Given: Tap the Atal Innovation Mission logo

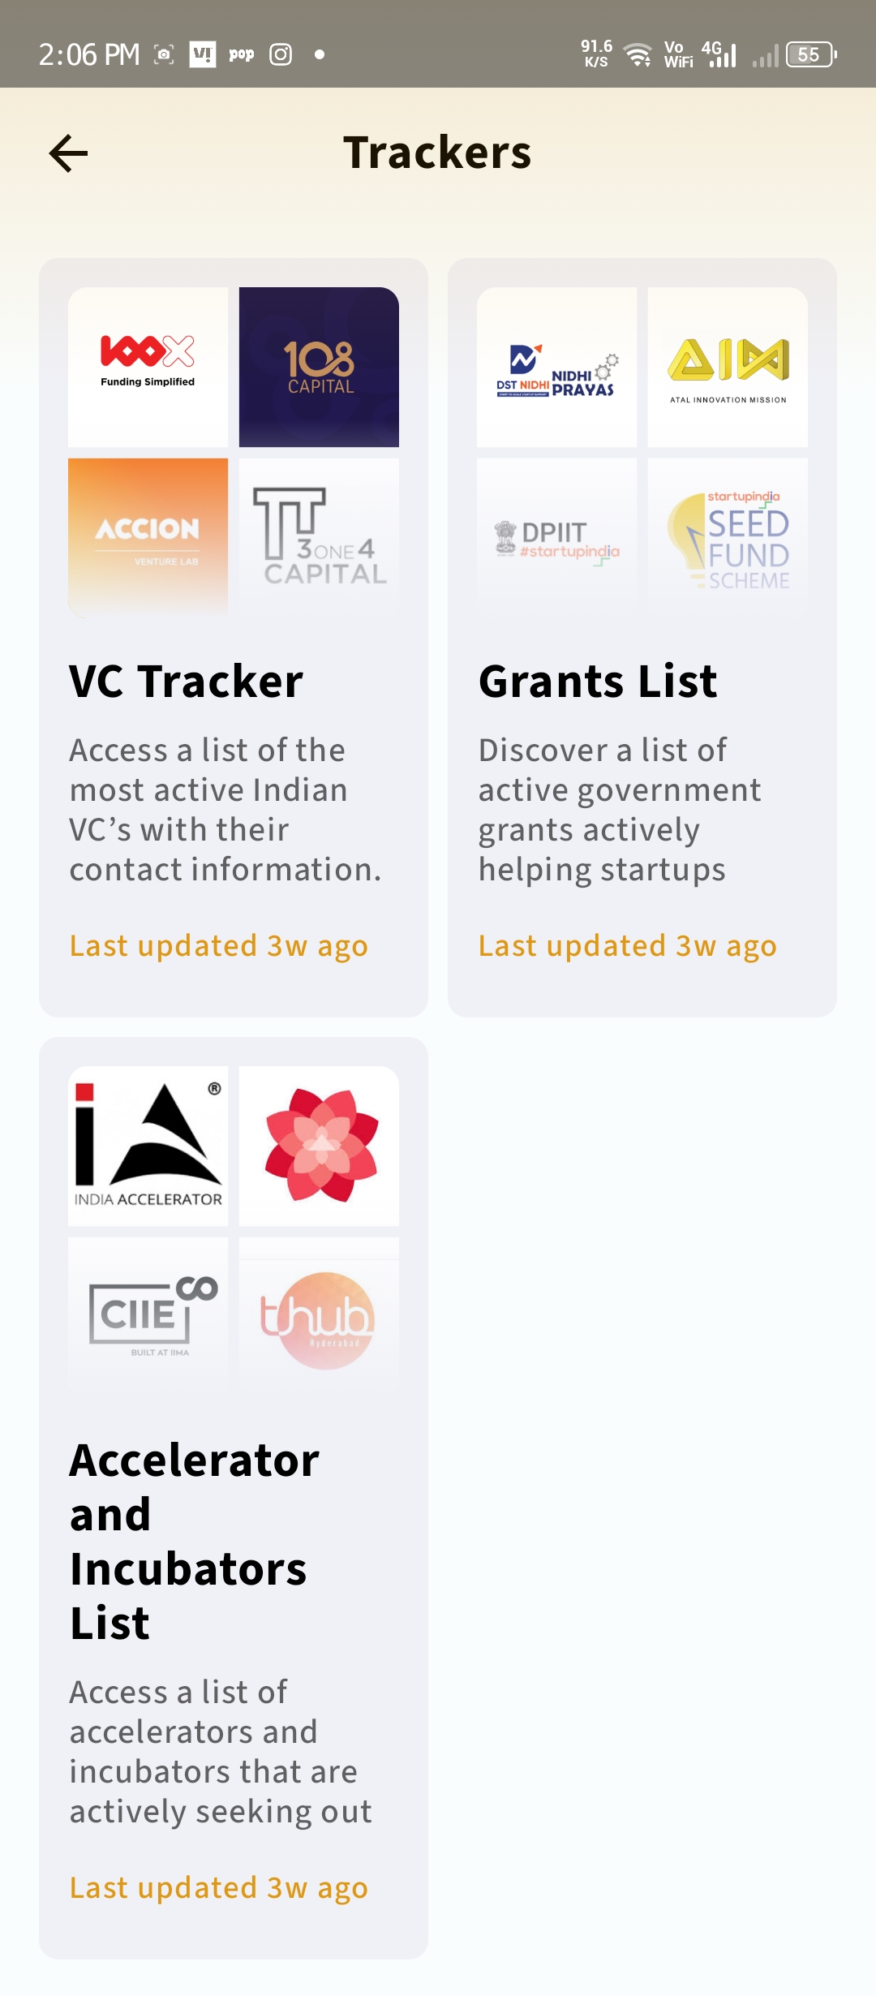Looking at the screenshot, I should pos(728,367).
